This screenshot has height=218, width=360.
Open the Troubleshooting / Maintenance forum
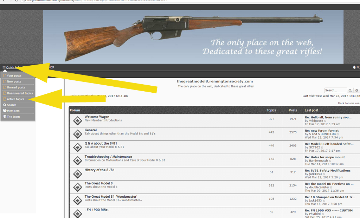(x=108, y=157)
